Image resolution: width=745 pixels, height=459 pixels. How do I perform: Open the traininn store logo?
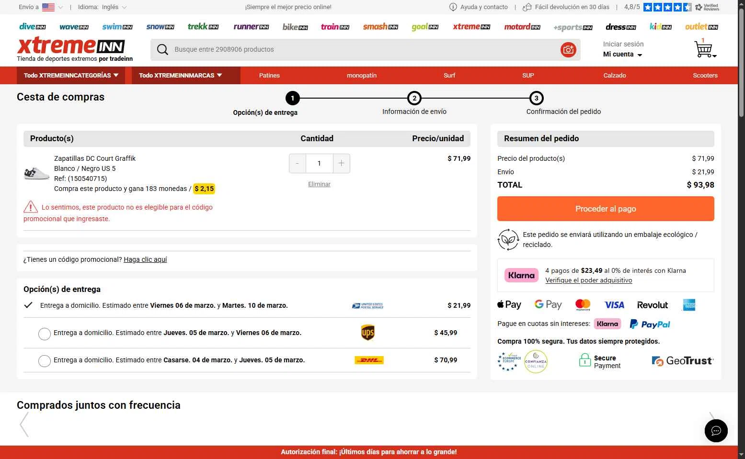click(x=335, y=27)
